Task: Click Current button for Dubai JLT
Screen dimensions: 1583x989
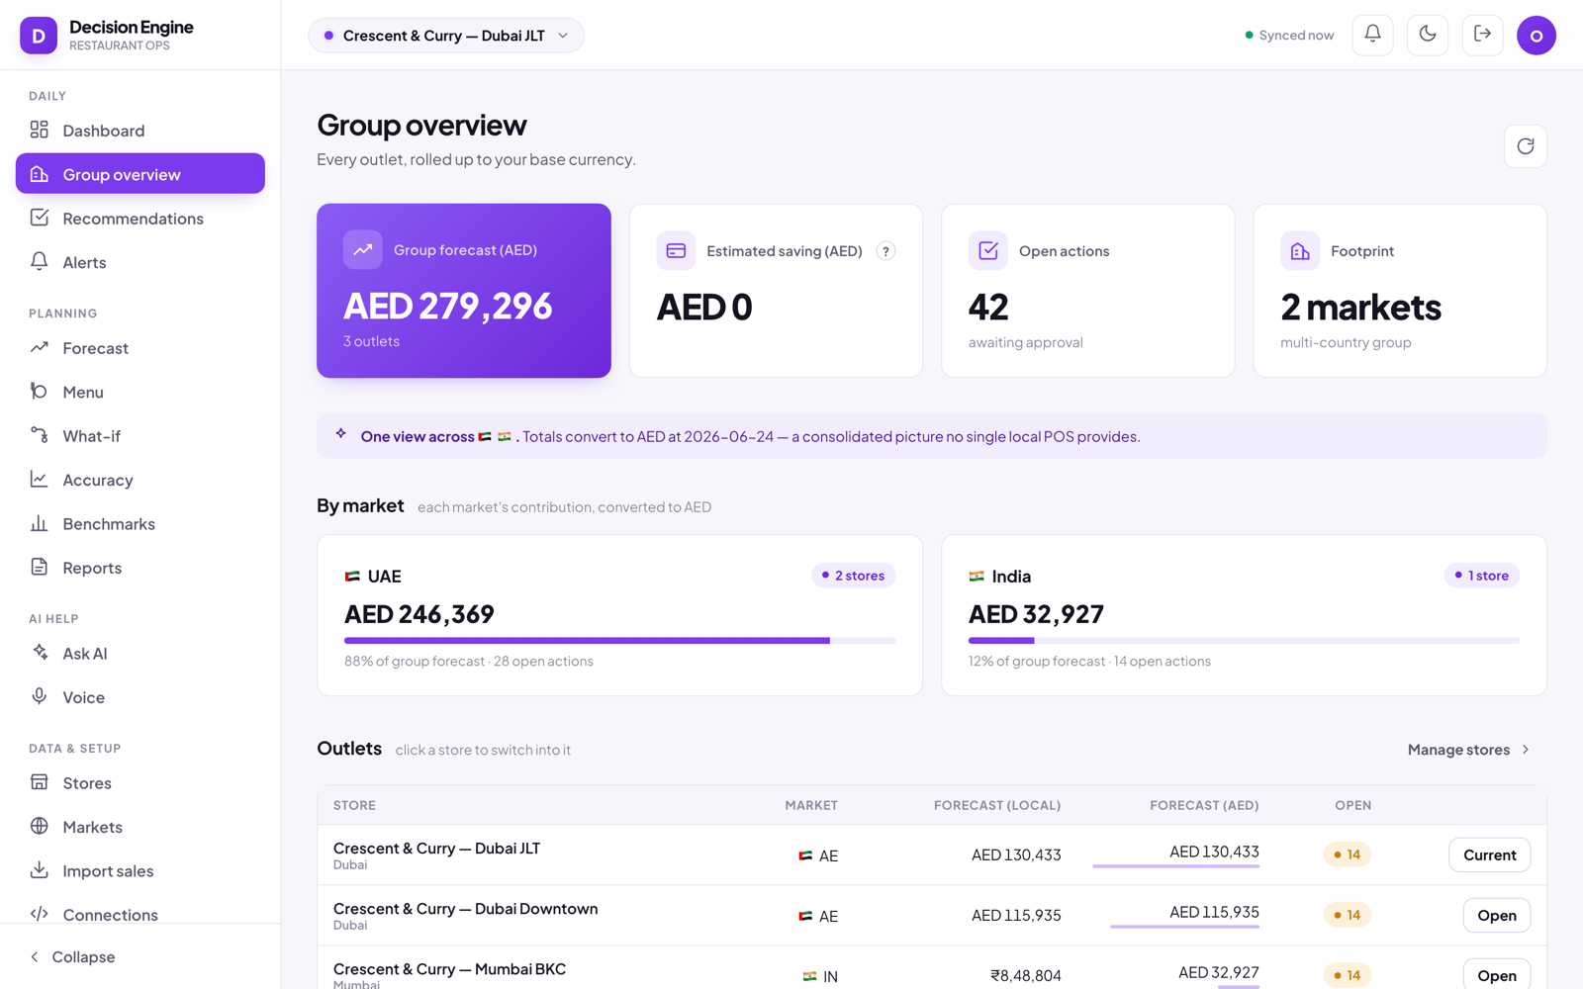Action: click(1489, 855)
